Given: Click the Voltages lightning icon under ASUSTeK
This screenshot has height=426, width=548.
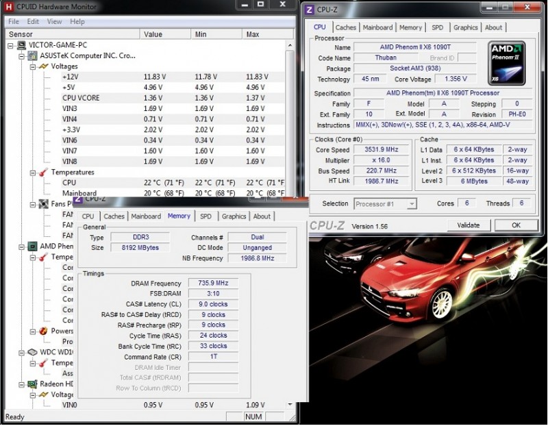Looking at the screenshot, I should pyautogui.click(x=43, y=66).
